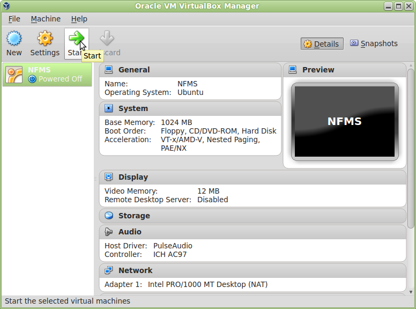Open Settings via the gear icon
The image size is (416, 309).
[45, 38]
